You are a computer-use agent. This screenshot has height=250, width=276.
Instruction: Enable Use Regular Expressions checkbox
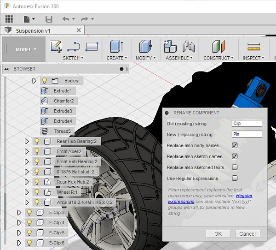point(235,178)
